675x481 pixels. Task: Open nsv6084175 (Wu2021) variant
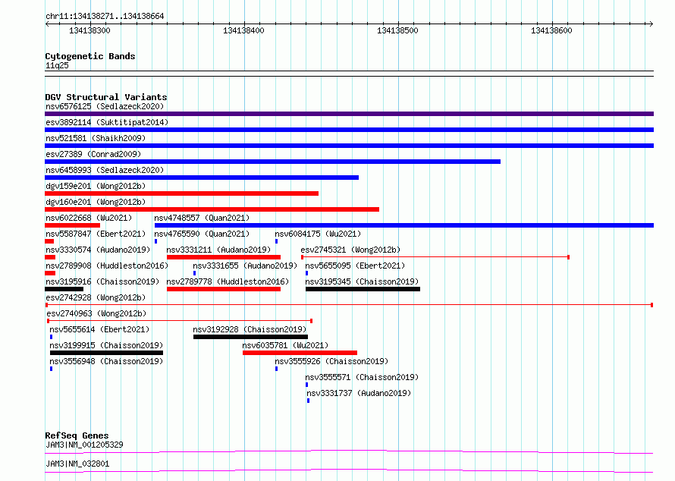[318, 234]
